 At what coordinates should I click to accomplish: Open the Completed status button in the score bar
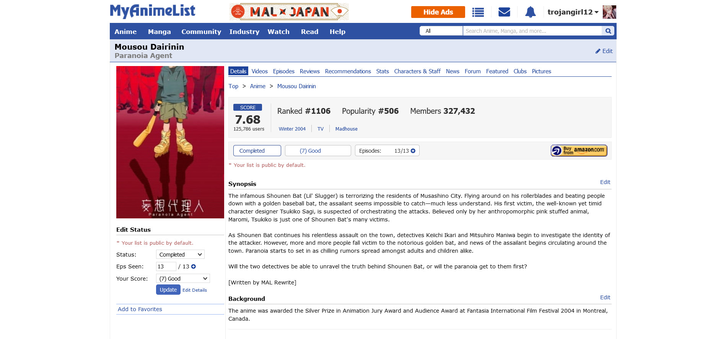click(x=257, y=151)
